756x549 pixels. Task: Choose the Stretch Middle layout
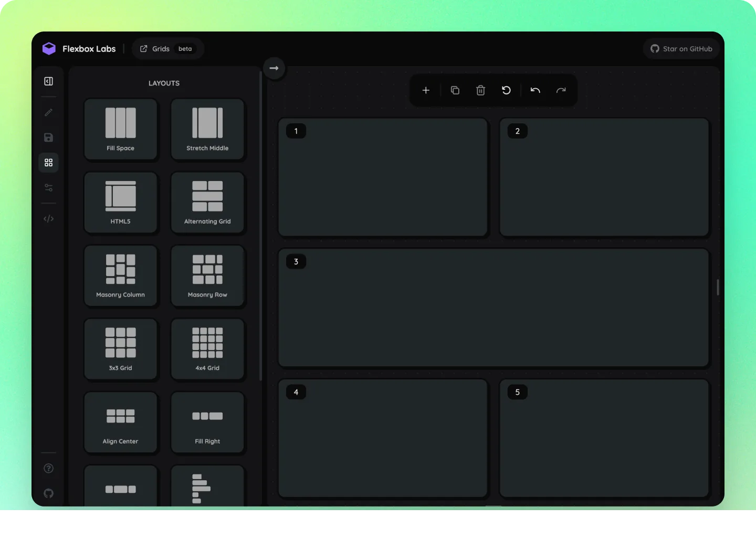pyautogui.click(x=207, y=129)
